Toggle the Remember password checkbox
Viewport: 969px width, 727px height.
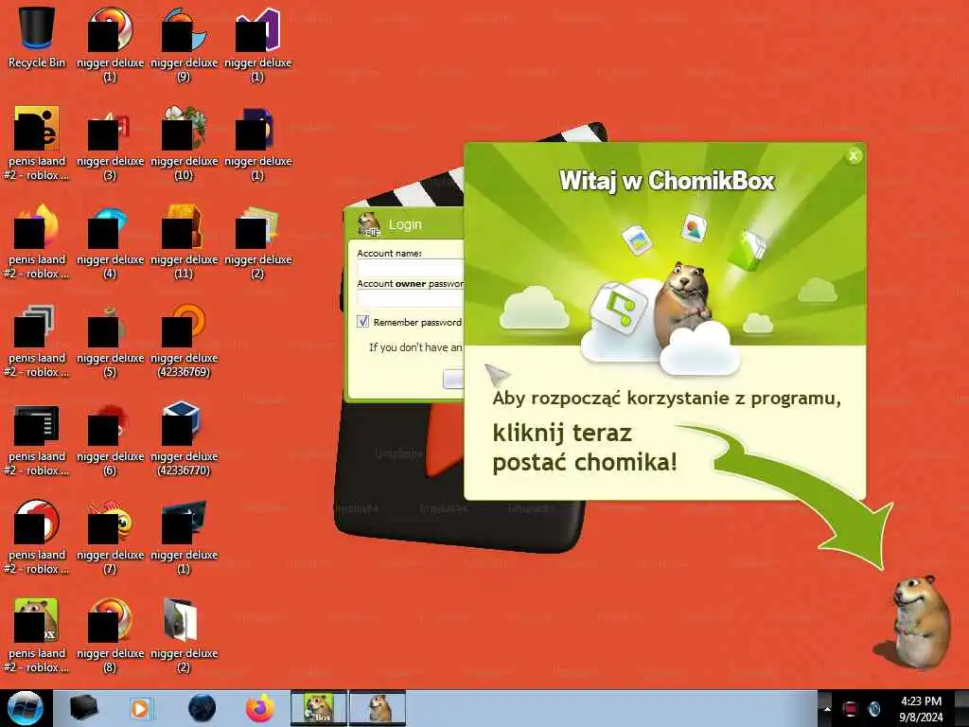[362, 322]
